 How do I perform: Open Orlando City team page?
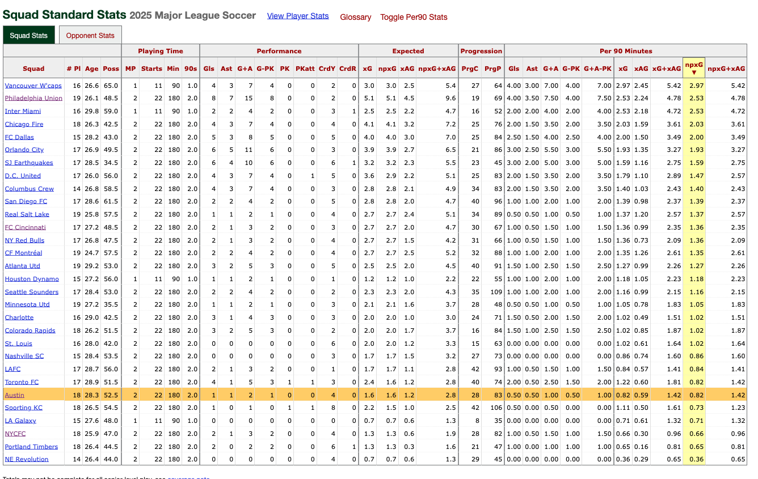[24, 150]
